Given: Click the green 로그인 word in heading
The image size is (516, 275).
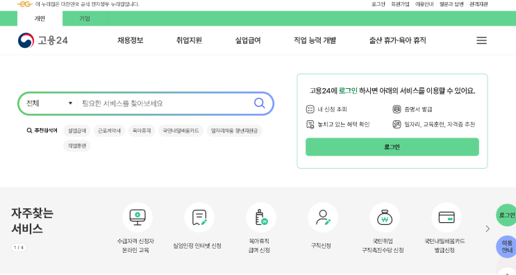Looking at the screenshot, I should [x=348, y=90].
